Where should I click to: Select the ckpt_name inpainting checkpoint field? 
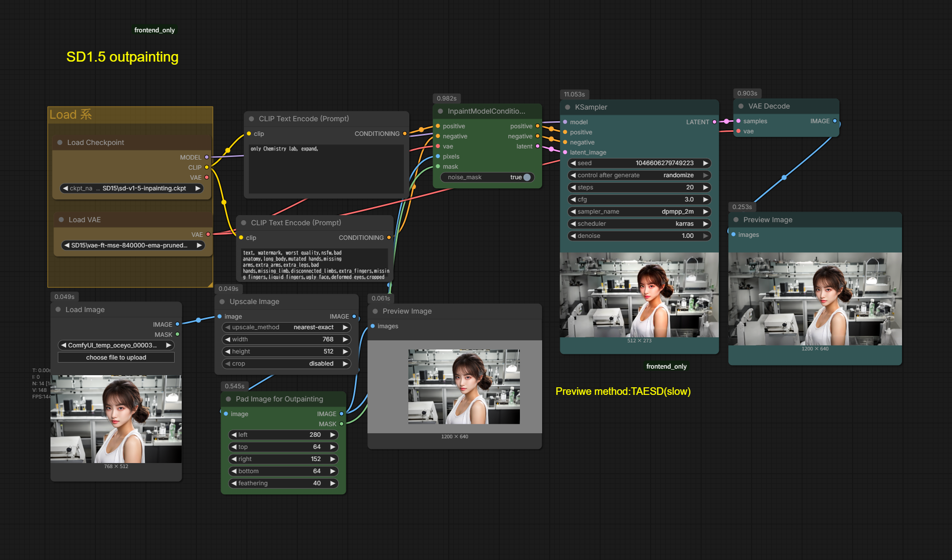[131, 188]
